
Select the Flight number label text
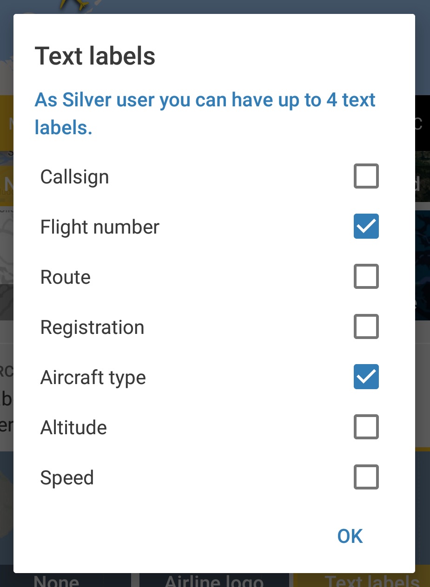[100, 227]
